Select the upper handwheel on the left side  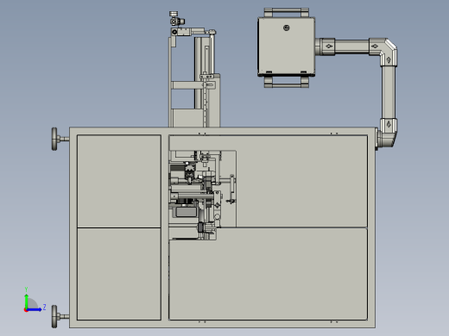point(54,139)
